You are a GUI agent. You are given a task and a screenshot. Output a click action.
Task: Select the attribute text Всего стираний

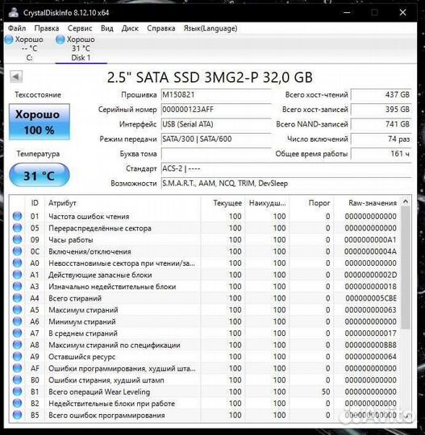(x=75, y=299)
